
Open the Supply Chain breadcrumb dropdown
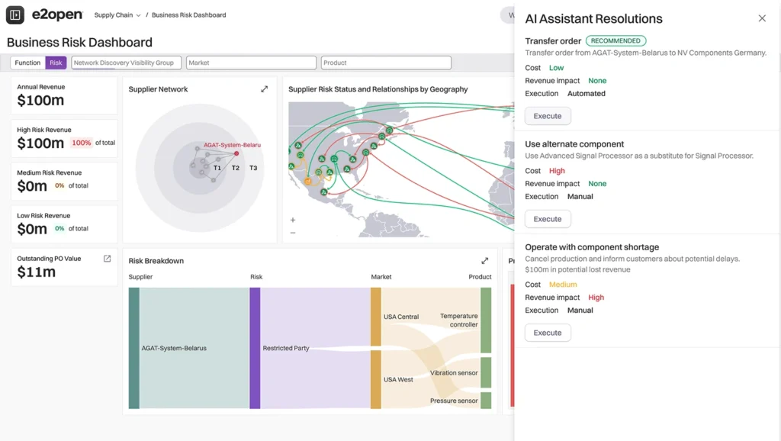(x=117, y=15)
